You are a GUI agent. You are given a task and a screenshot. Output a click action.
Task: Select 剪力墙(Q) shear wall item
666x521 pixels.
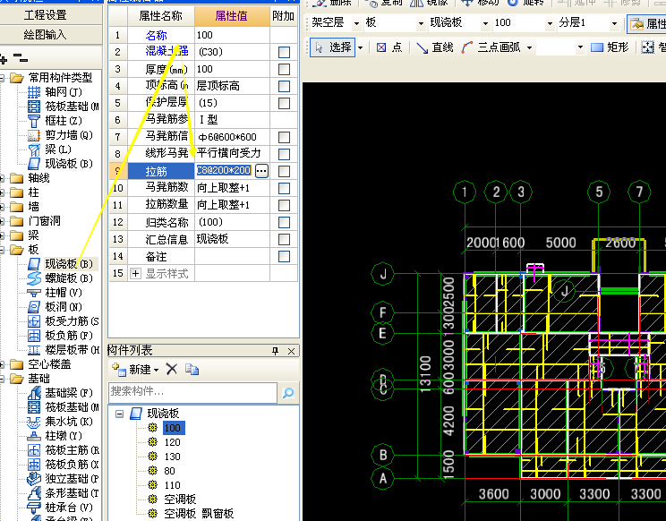click(x=60, y=135)
